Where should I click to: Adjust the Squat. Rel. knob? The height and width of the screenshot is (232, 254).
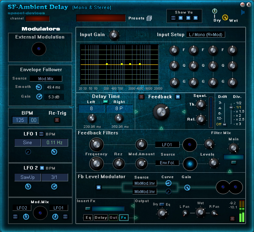(201, 119)
